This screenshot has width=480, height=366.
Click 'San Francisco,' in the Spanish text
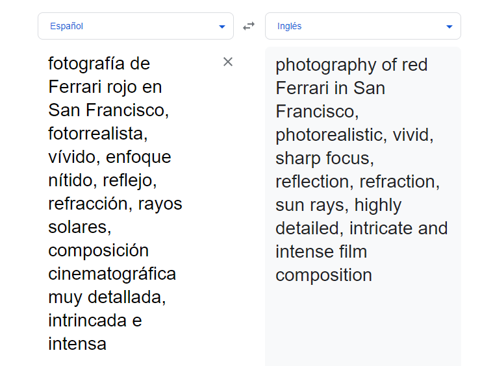tap(108, 110)
